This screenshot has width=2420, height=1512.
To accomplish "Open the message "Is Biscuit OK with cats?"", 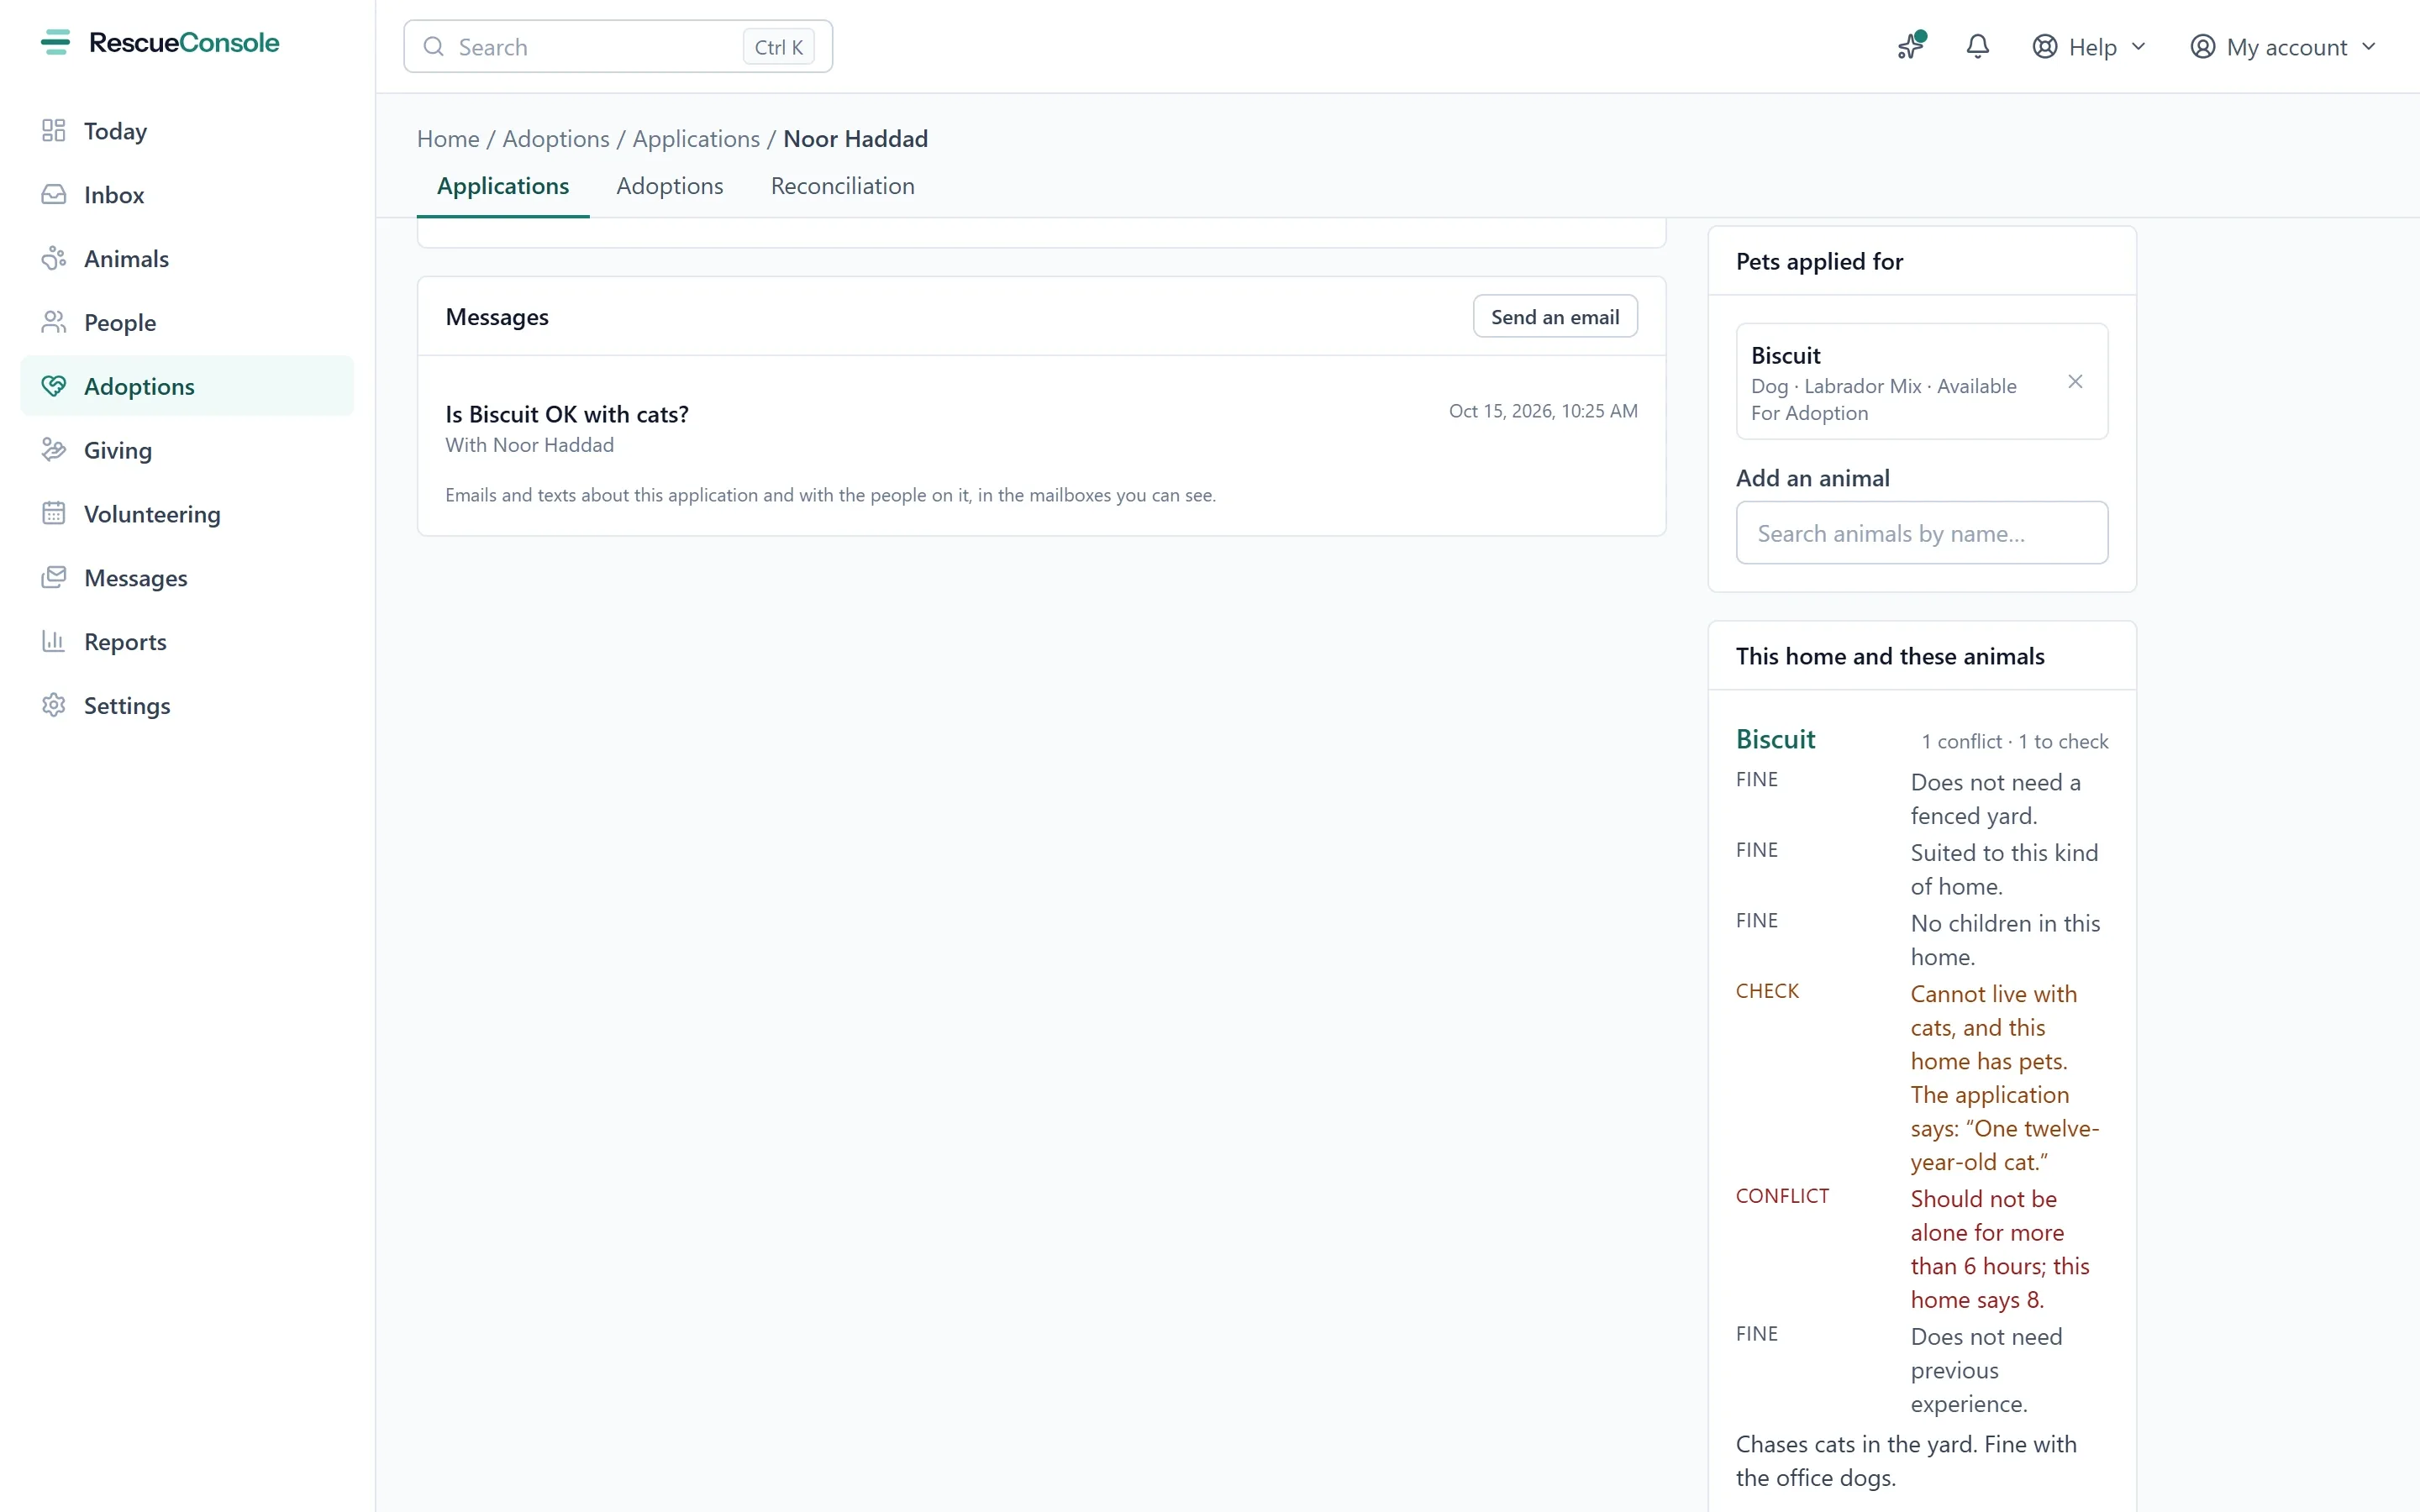I will pyautogui.click(x=567, y=414).
